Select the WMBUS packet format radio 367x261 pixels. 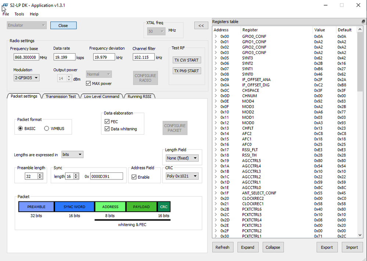(x=46, y=128)
